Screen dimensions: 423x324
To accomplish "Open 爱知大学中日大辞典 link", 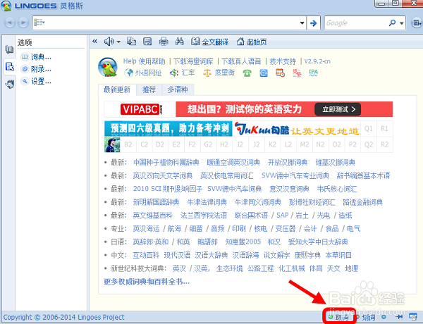I will pos(318,242).
